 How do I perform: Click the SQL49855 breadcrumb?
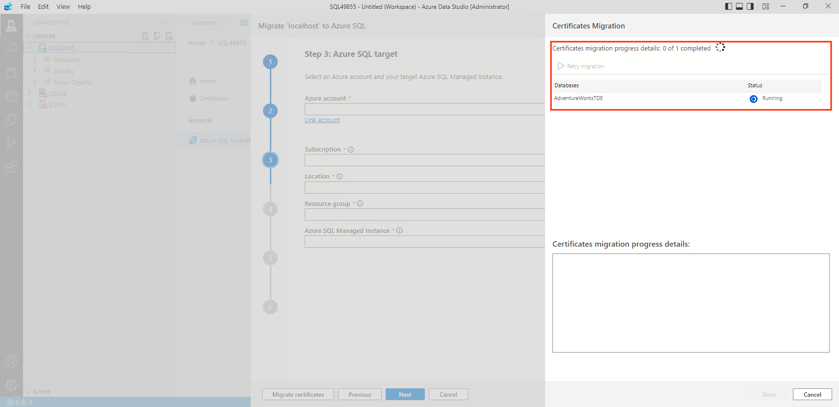pos(232,43)
